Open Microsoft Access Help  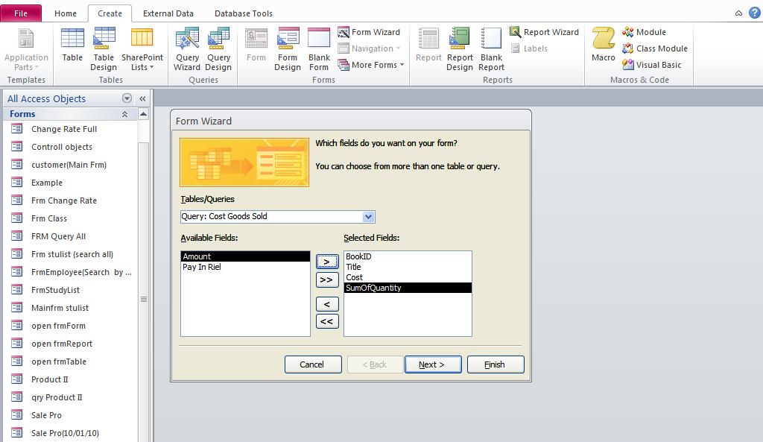click(x=754, y=13)
